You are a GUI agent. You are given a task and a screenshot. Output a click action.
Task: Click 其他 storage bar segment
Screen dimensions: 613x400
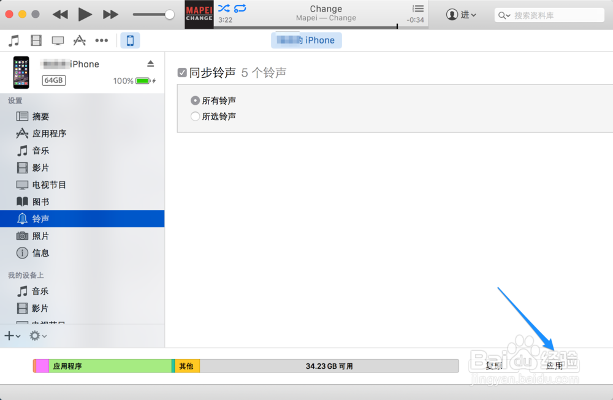[187, 366]
